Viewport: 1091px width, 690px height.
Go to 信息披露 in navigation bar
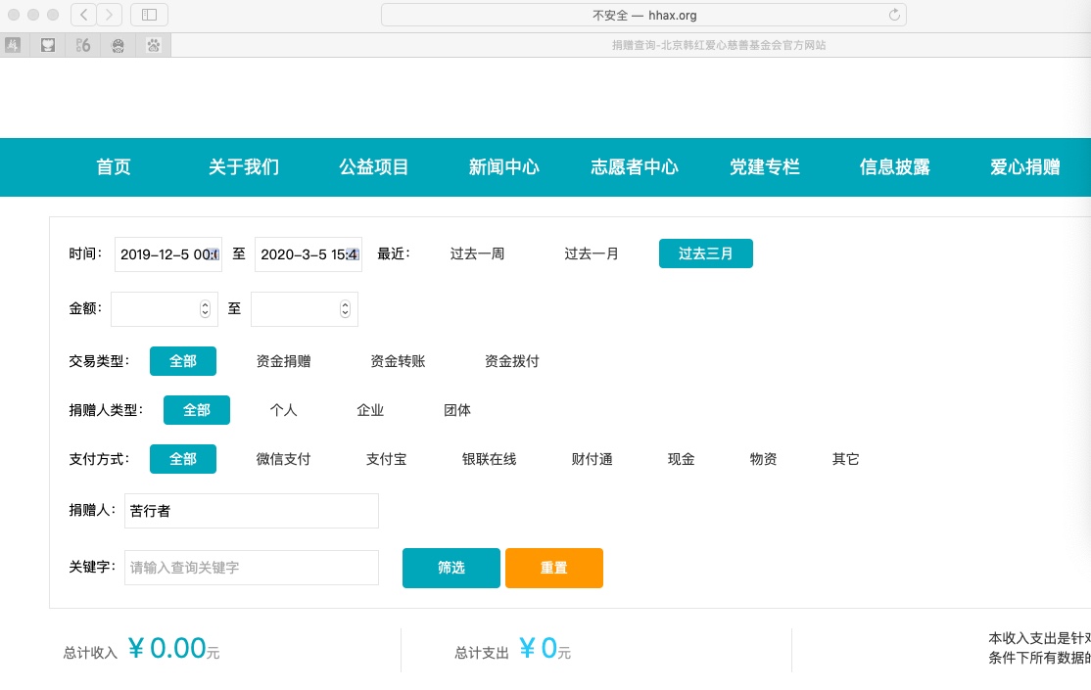point(894,167)
